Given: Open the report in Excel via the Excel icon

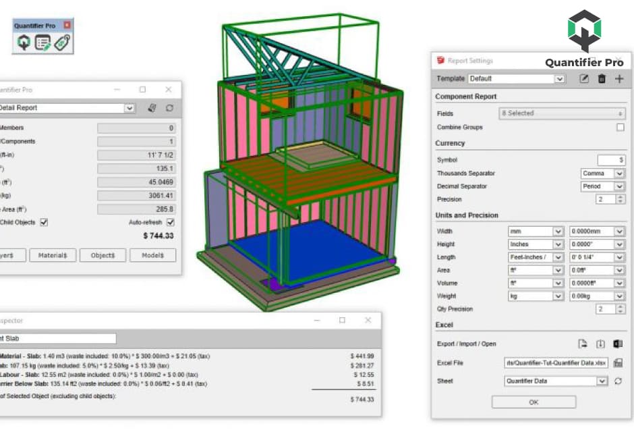Looking at the screenshot, I should [616, 344].
